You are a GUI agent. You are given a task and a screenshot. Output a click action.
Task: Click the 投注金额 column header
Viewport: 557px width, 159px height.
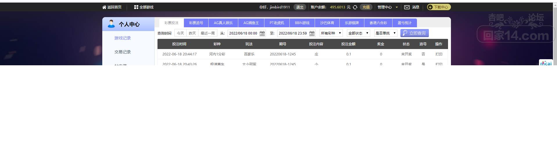tap(348, 44)
